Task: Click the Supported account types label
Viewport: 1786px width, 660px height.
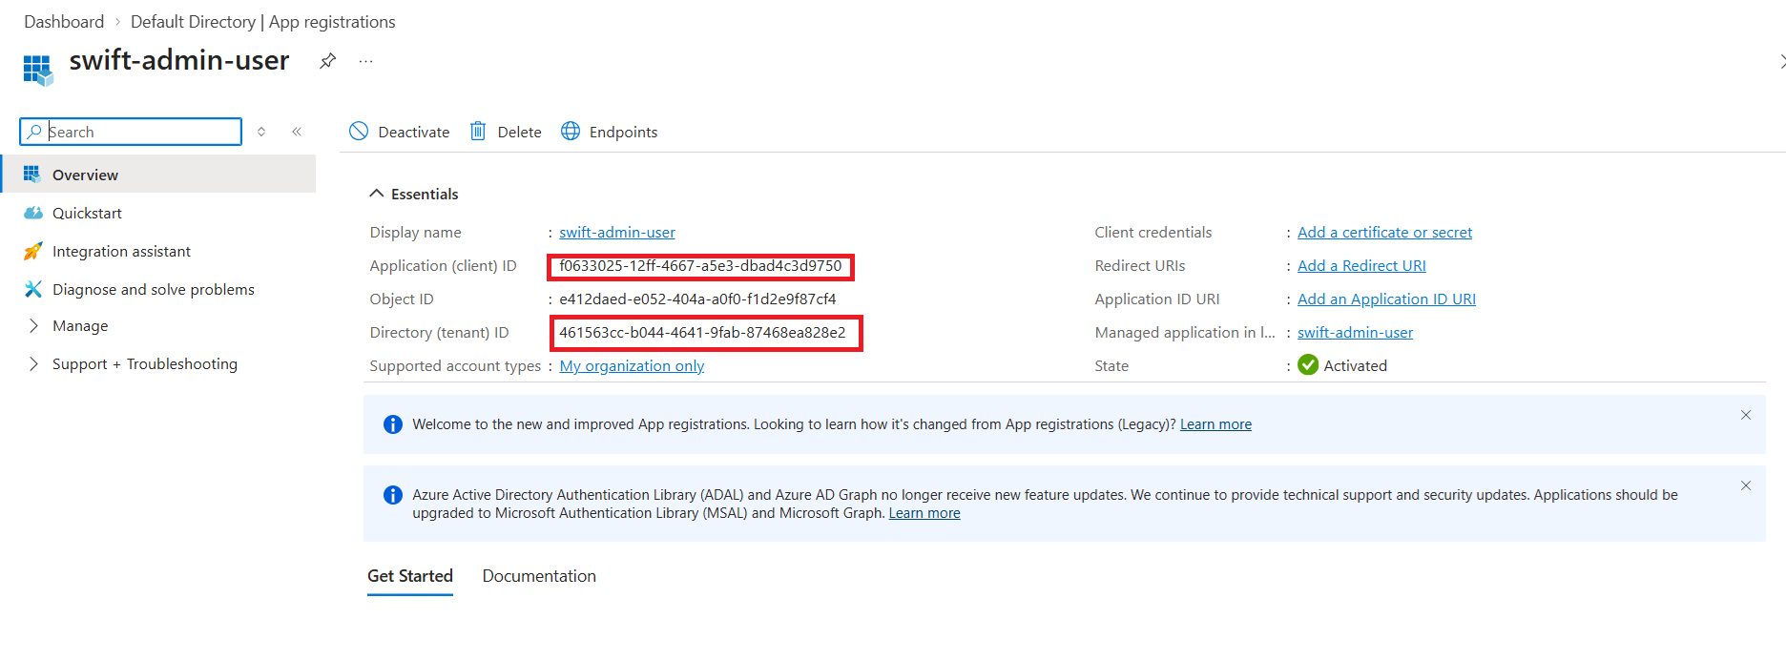Action: coord(455,365)
